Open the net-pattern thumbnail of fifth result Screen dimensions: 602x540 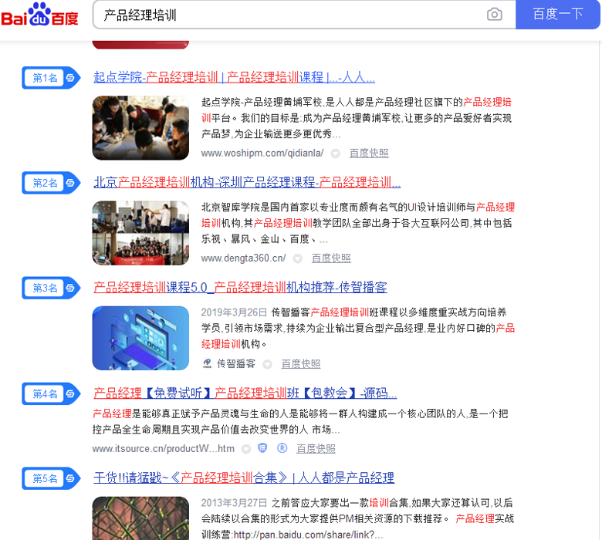click(140, 518)
